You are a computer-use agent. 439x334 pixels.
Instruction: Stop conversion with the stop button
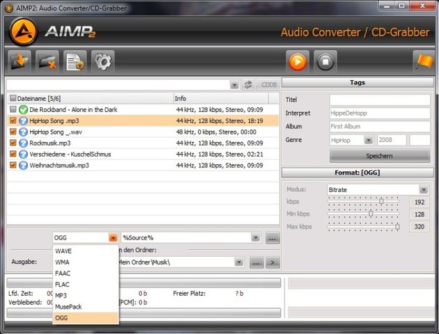point(325,61)
